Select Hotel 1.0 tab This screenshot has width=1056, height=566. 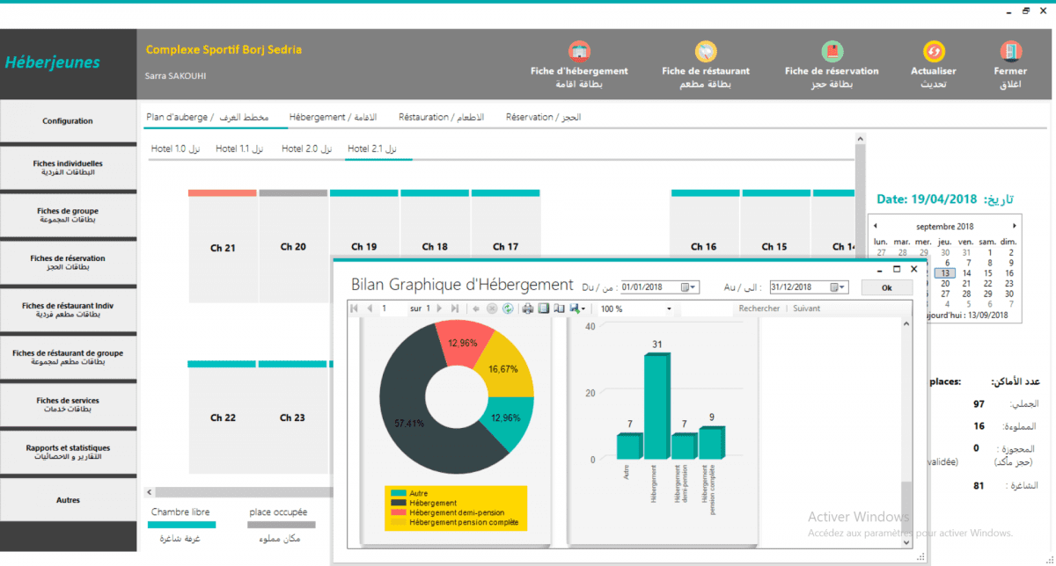pyautogui.click(x=175, y=149)
